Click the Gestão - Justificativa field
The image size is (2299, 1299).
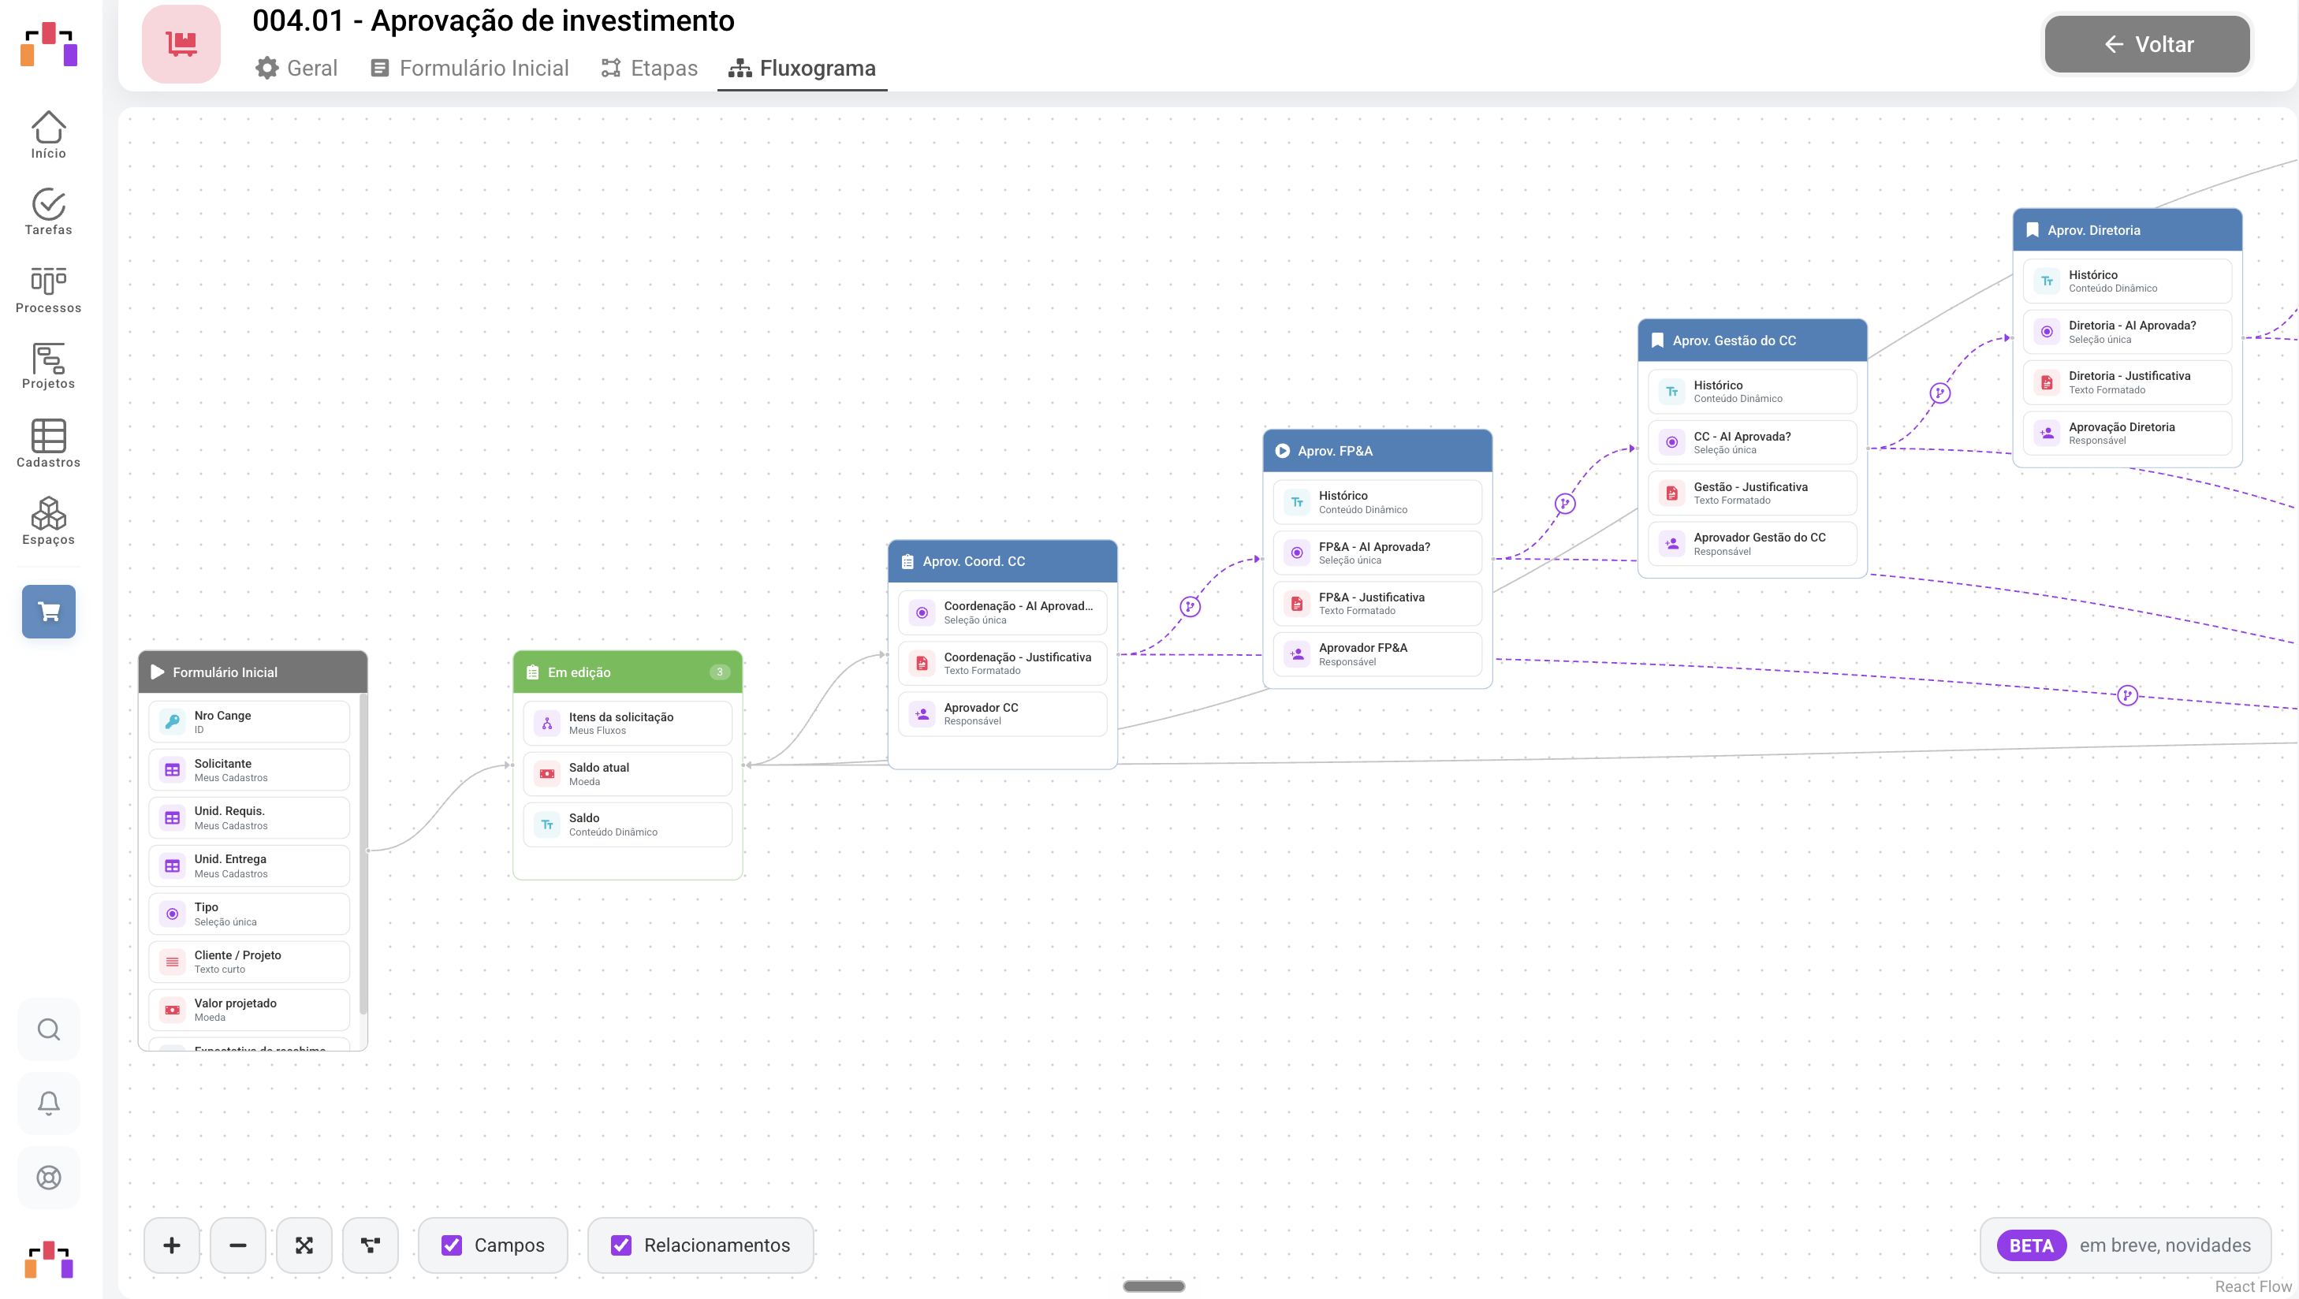tap(1752, 493)
